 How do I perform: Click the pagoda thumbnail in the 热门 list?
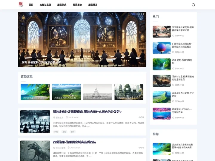coord(162,32)
